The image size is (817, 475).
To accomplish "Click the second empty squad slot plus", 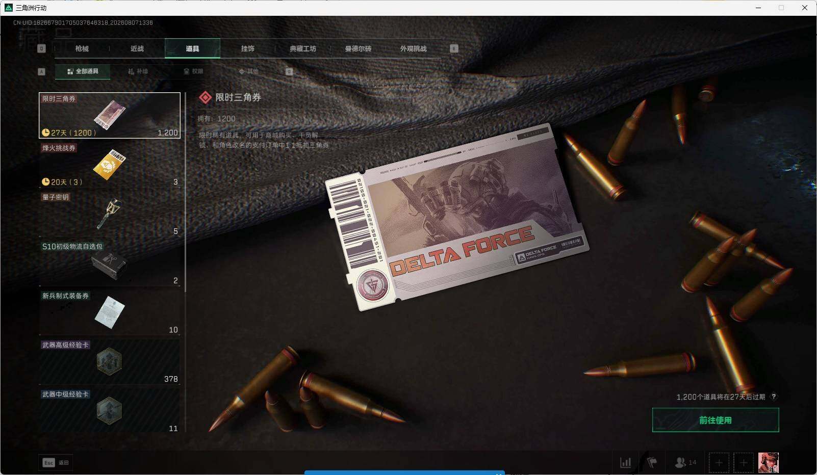I will [x=744, y=463].
